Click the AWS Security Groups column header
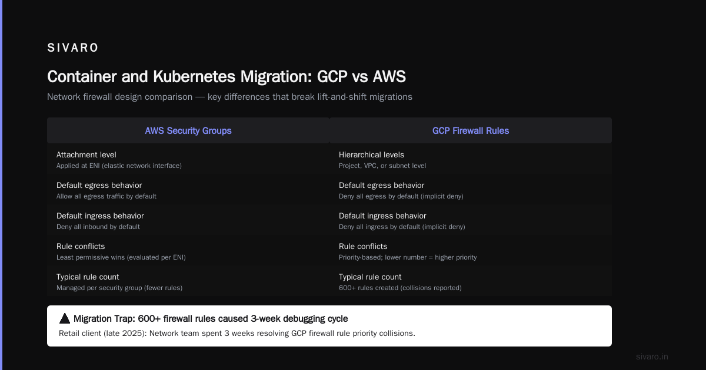This screenshot has height=370, width=706. tap(188, 130)
